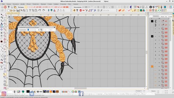Select black color swatch 1 in palette
The image size is (174, 98).
click(x=44, y=92)
